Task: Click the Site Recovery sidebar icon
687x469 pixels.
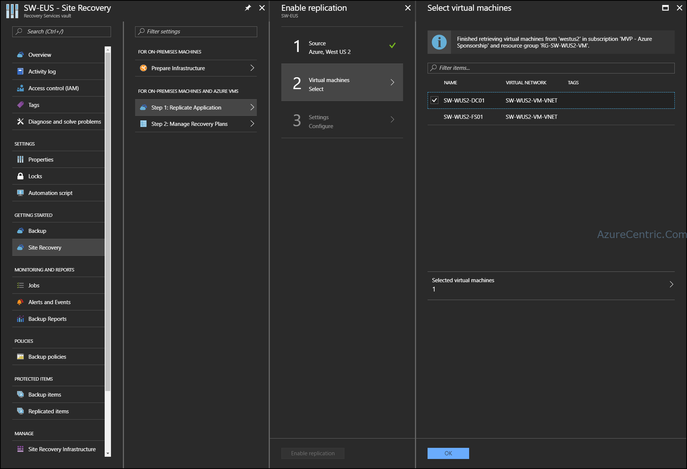Action: pyautogui.click(x=20, y=247)
